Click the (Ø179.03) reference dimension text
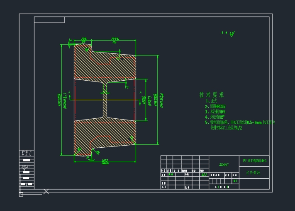This screenshot has width=295, height=211. (65, 101)
